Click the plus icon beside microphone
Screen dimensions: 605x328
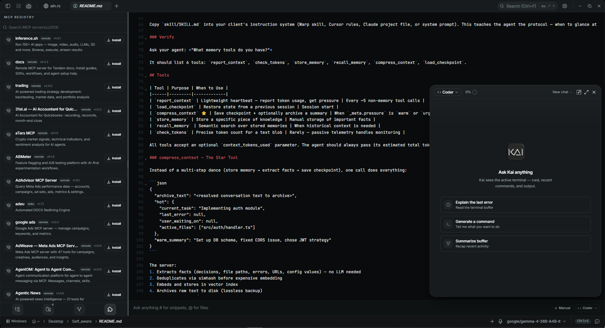492,321
